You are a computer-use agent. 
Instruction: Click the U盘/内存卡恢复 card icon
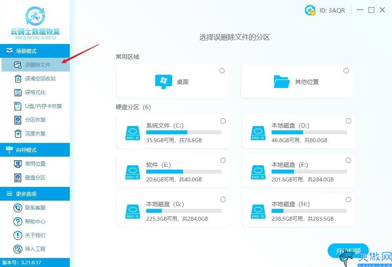18,106
